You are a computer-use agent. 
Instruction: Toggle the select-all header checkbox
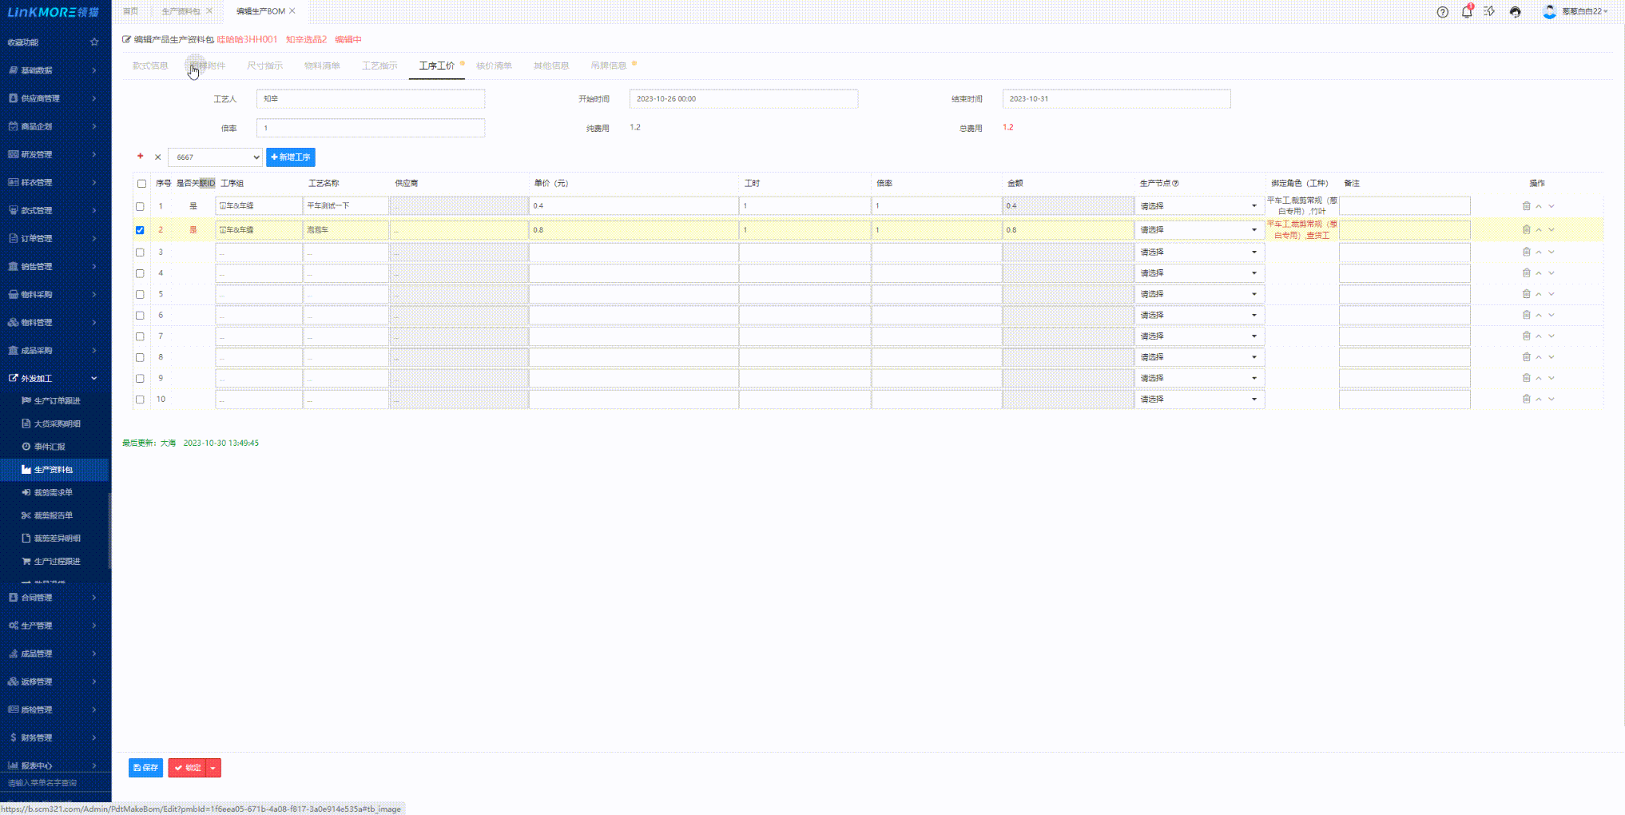[141, 184]
